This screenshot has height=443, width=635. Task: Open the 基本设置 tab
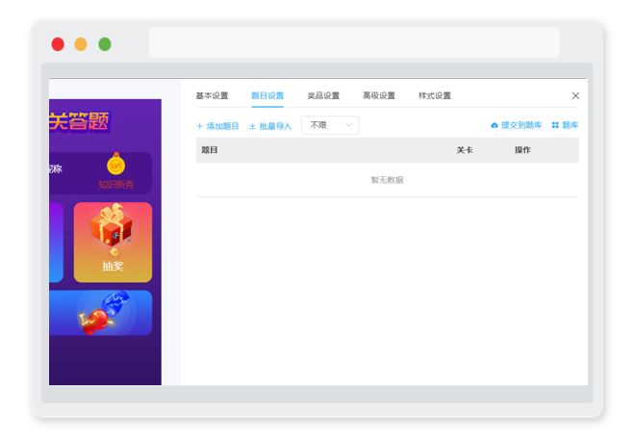click(x=212, y=95)
